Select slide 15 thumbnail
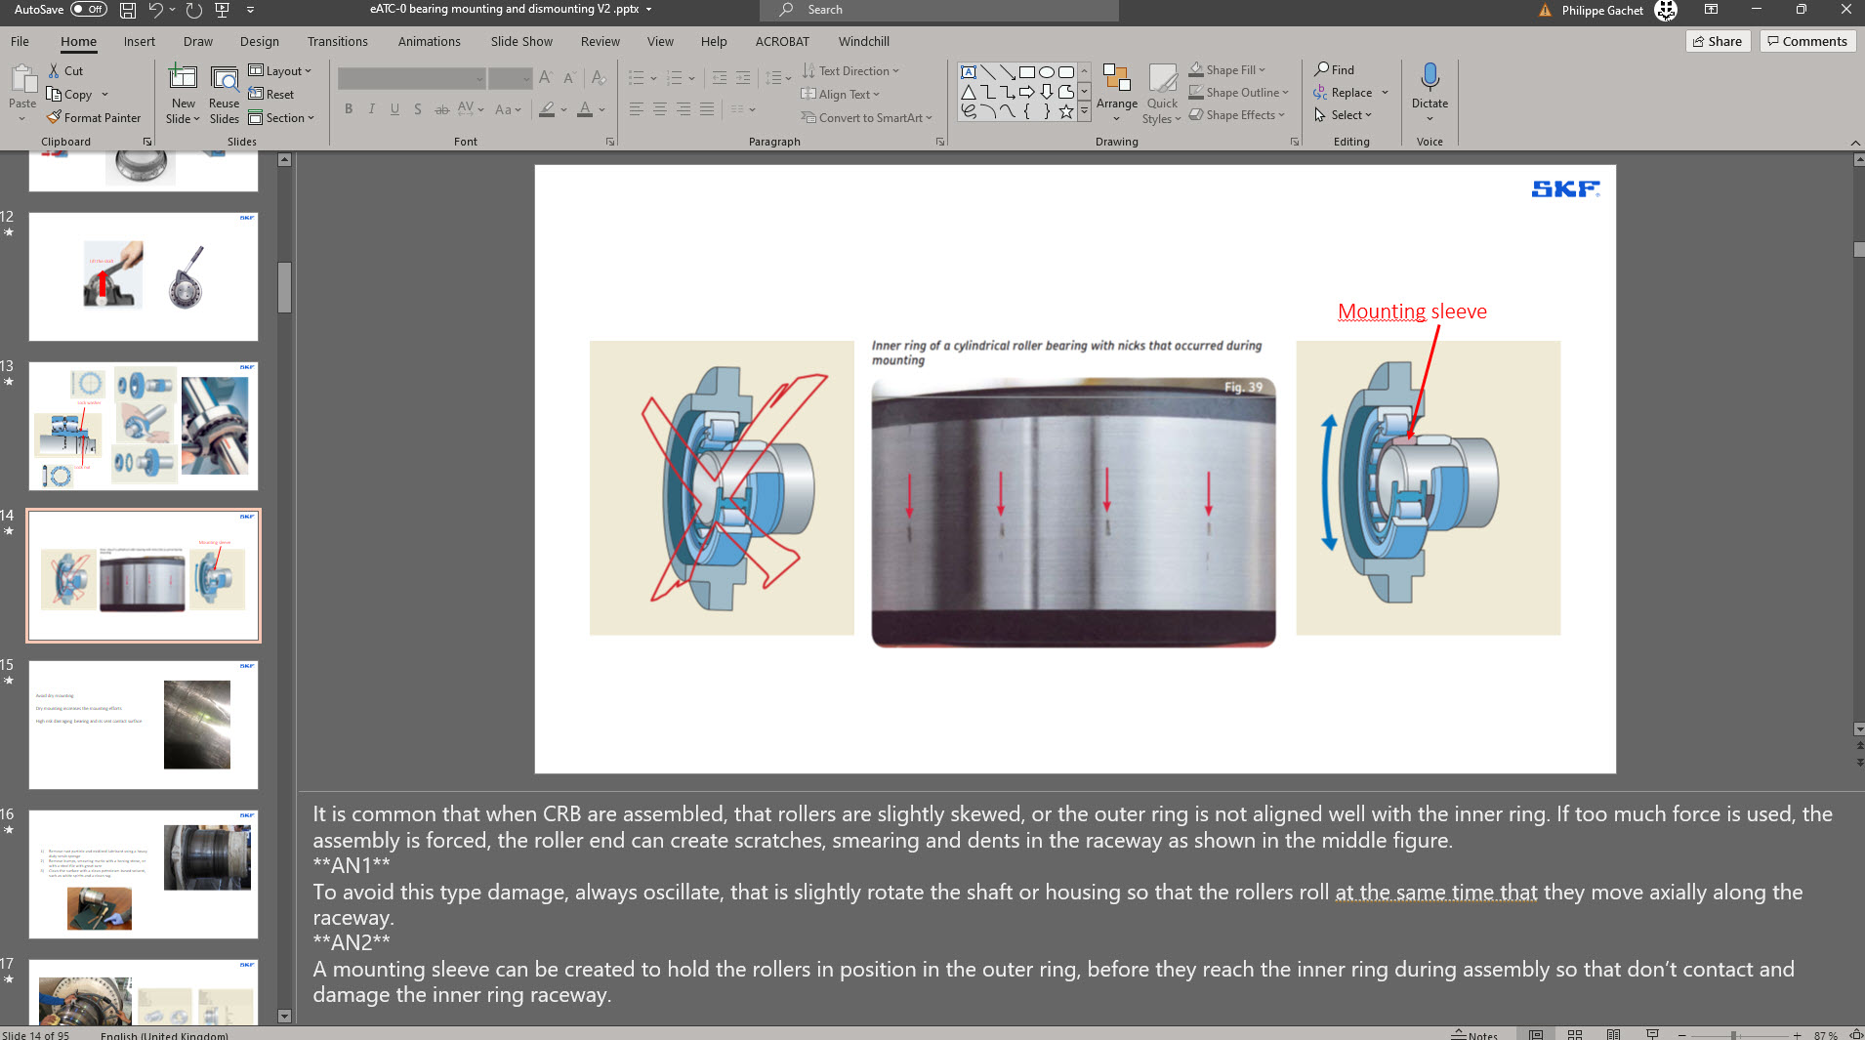The width and height of the screenshot is (1865, 1040). click(144, 725)
